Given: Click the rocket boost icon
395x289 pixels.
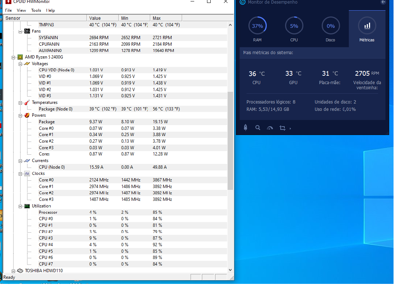Looking at the screenshot, I should (246, 128).
